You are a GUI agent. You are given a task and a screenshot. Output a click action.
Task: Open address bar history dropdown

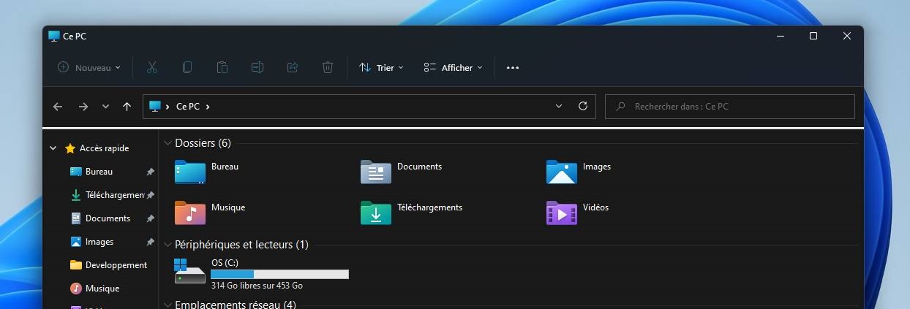(559, 107)
